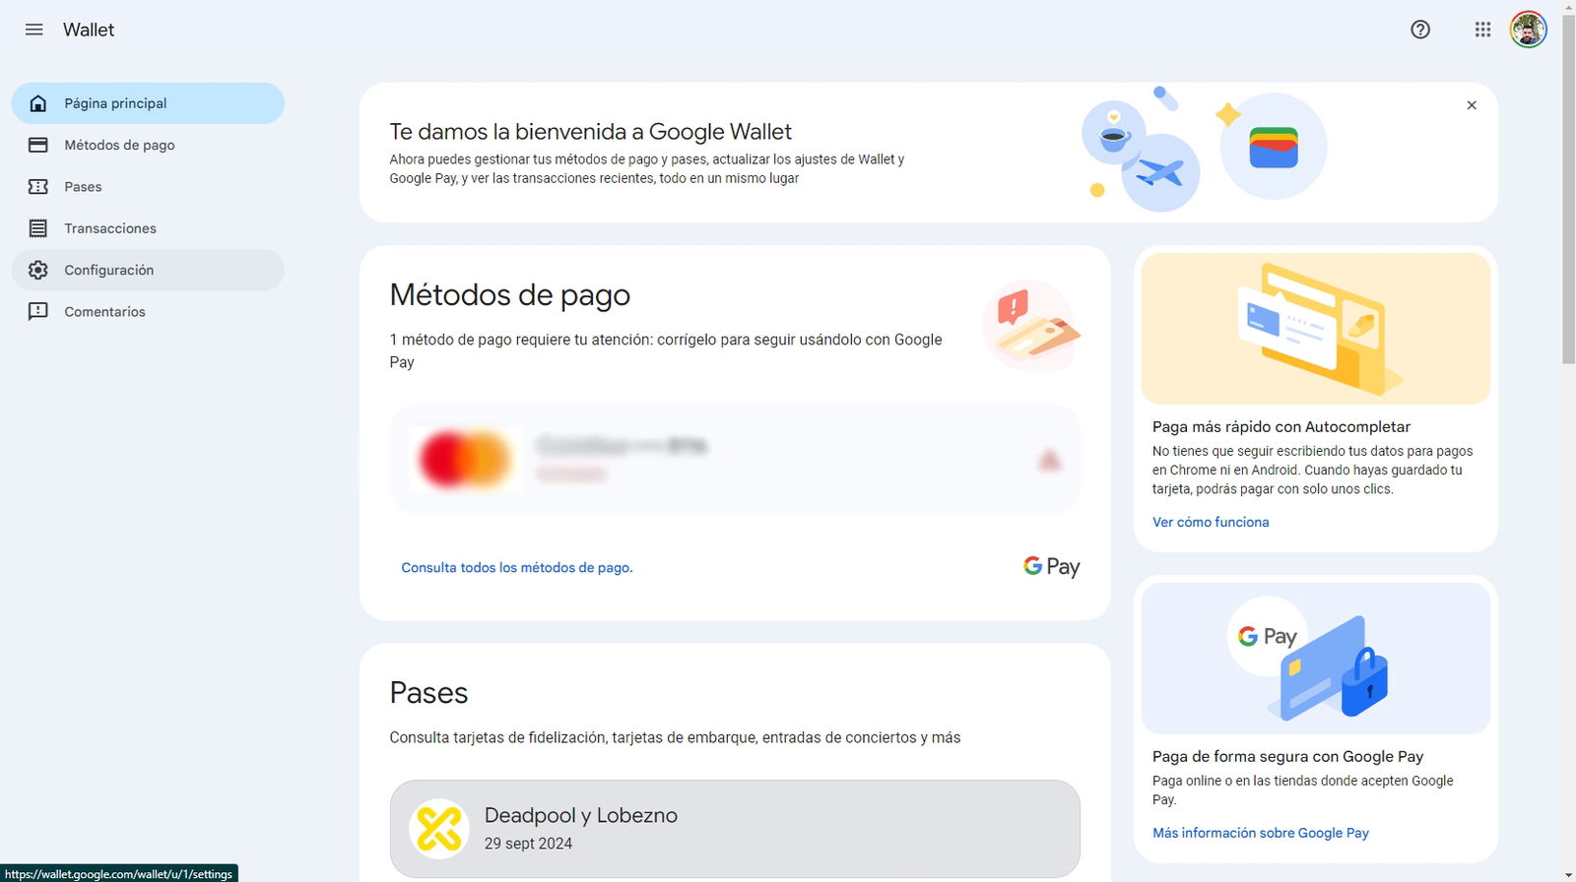This screenshot has height=882, width=1576.
Task: Click Te damos la bienvenida a Google Wallet heading
Action: point(591,132)
